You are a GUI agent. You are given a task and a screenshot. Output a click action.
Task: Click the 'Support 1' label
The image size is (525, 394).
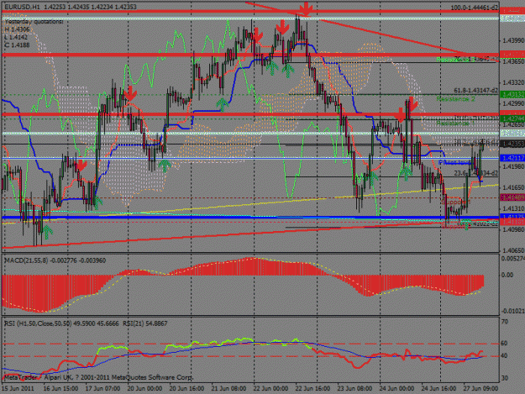pyautogui.click(x=455, y=202)
